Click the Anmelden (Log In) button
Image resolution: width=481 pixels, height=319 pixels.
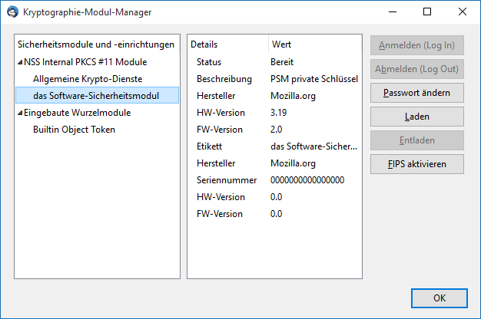(417, 45)
